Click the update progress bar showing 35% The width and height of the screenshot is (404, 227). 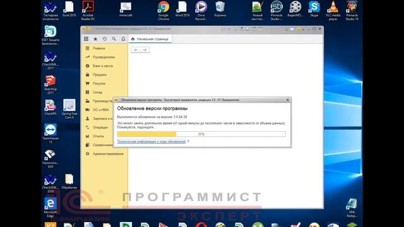pos(201,134)
